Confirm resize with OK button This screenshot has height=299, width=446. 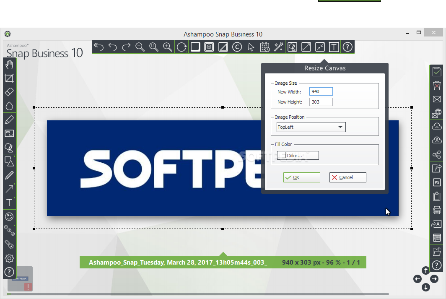pos(301,177)
